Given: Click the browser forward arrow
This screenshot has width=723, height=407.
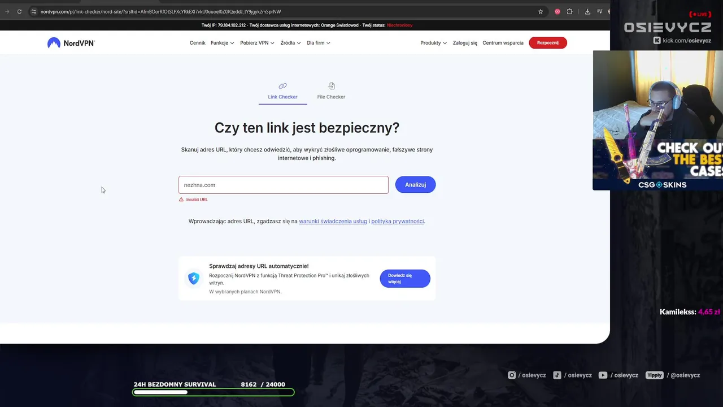Looking at the screenshot, I should pos(7,11).
